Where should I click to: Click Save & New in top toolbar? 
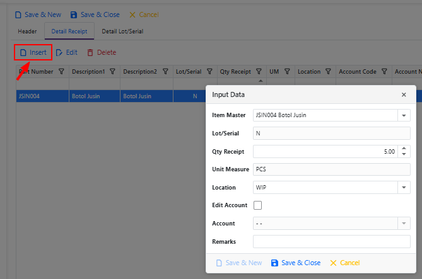(38, 14)
